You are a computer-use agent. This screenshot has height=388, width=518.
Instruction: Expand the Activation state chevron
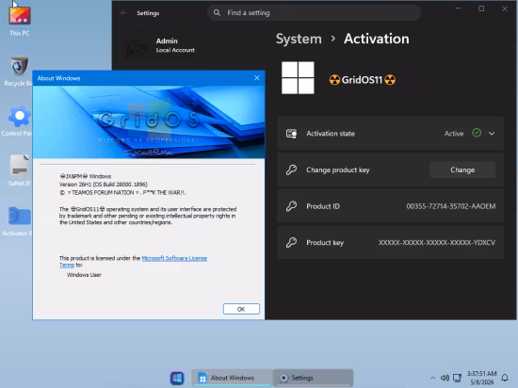pyautogui.click(x=492, y=134)
